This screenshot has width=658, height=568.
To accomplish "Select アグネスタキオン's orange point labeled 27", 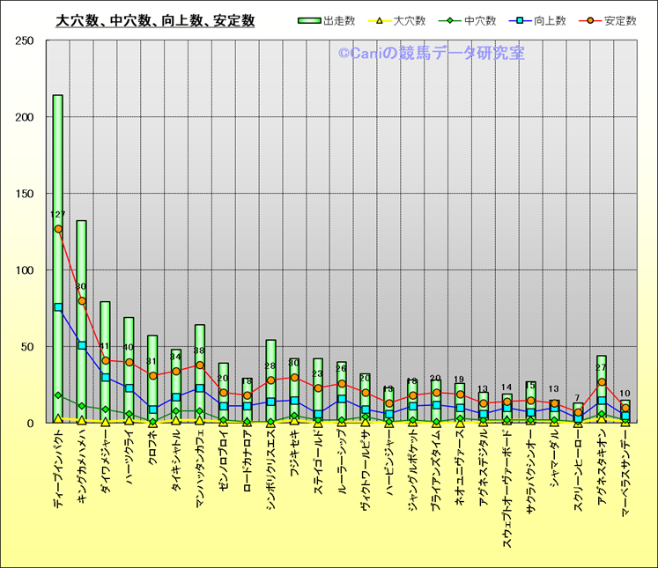I will (602, 382).
